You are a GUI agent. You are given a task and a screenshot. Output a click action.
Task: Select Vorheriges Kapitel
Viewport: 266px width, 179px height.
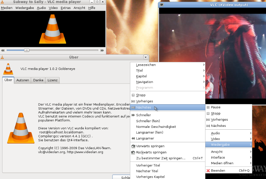(168, 177)
